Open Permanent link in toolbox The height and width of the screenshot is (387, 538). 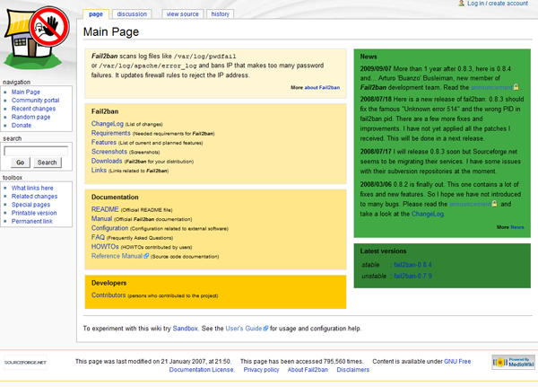pyautogui.click(x=32, y=222)
